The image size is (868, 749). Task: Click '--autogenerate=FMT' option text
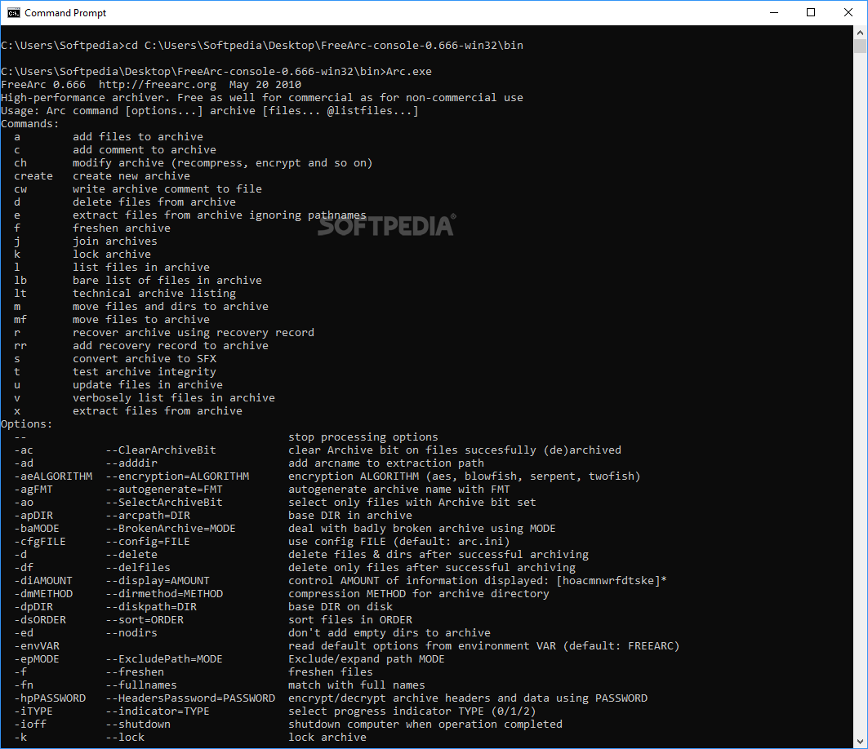(164, 490)
